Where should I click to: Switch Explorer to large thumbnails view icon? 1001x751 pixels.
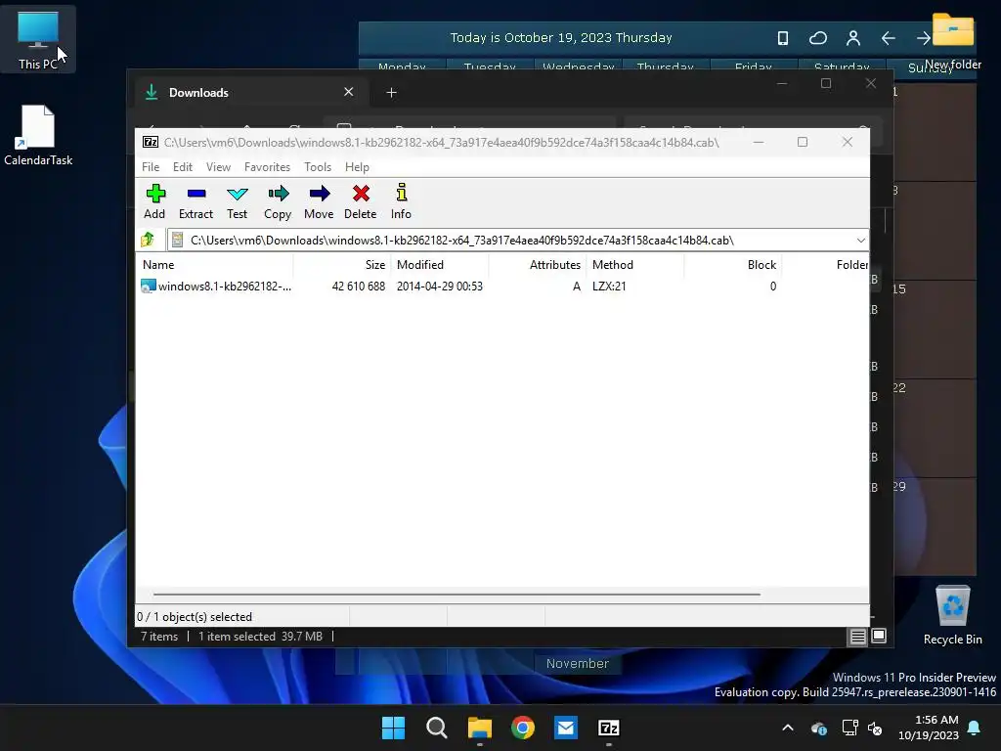tap(879, 636)
